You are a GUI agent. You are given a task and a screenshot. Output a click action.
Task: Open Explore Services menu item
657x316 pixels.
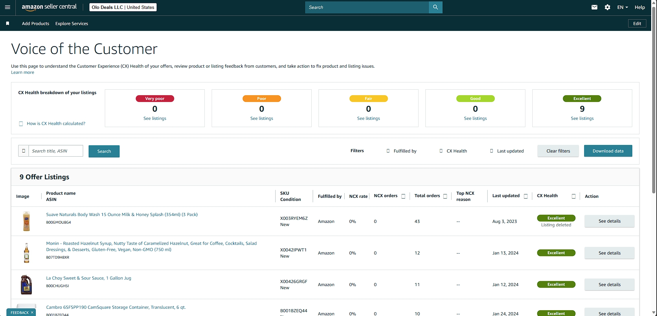(71, 23)
